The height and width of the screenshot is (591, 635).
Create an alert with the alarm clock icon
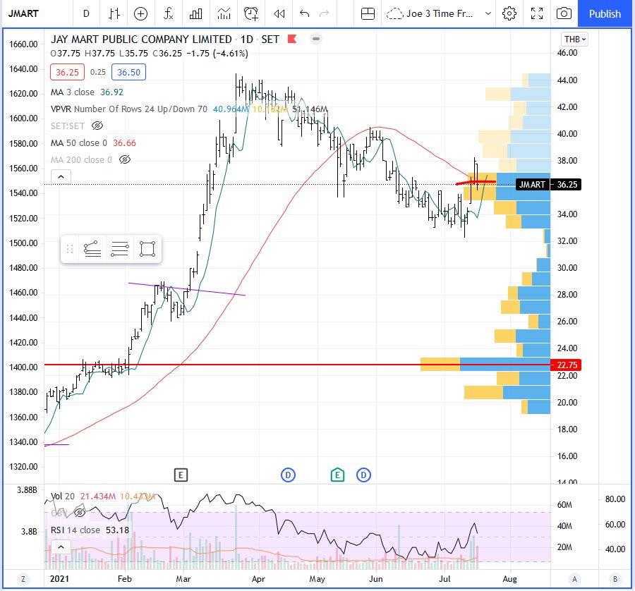[x=251, y=14]
